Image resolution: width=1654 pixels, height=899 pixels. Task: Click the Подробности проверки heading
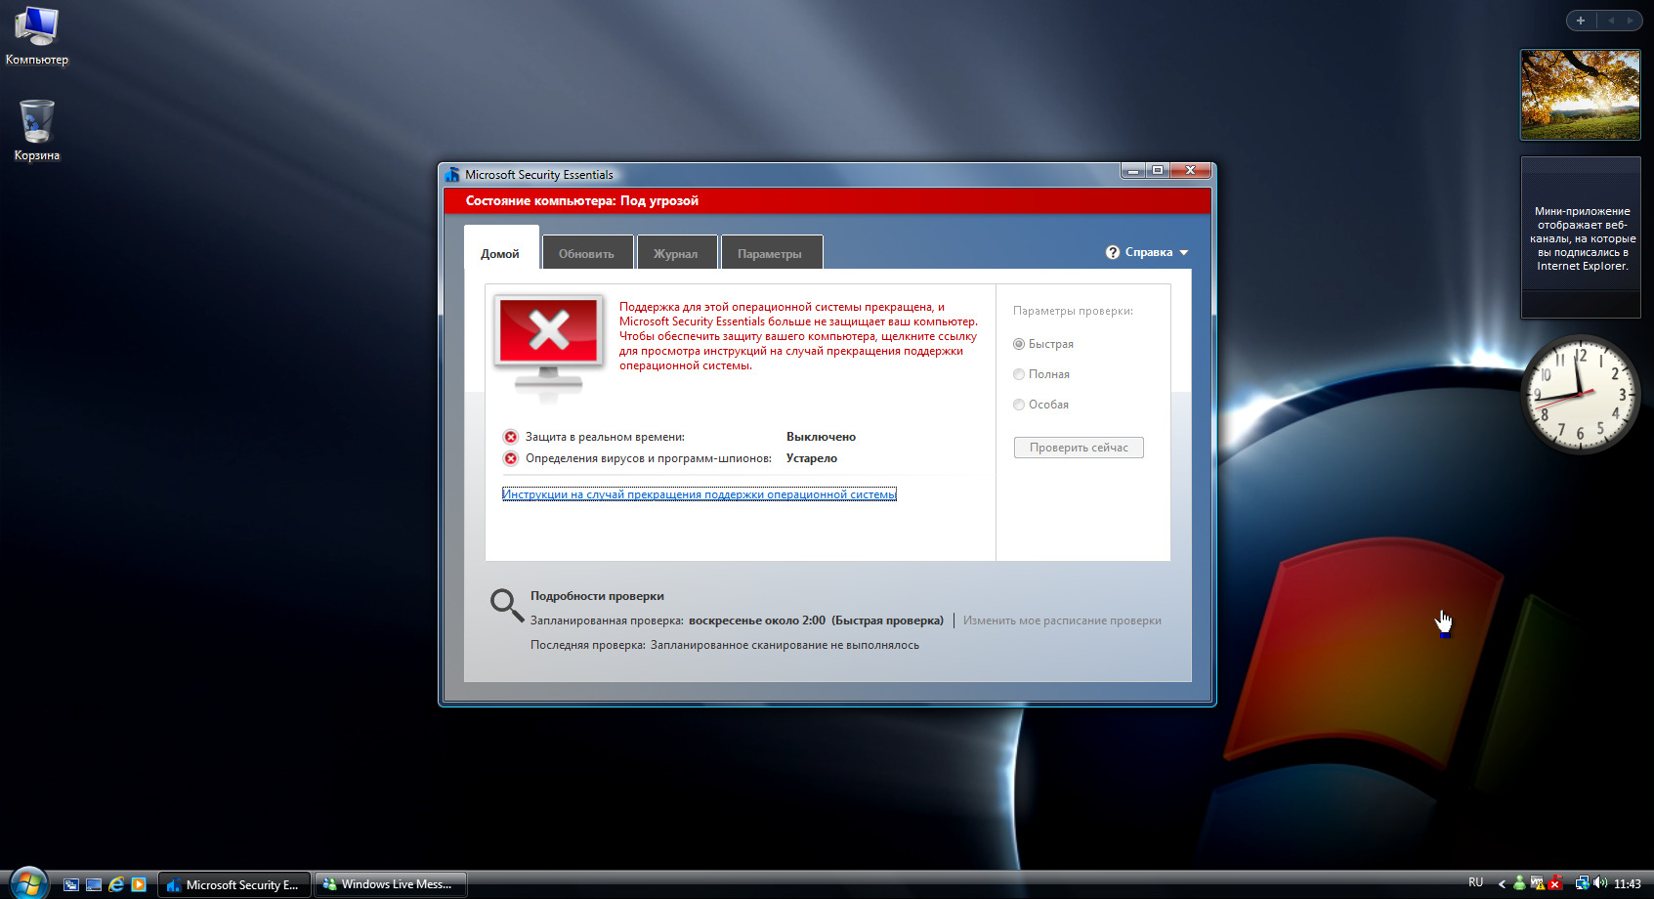(x=597, y=596)
